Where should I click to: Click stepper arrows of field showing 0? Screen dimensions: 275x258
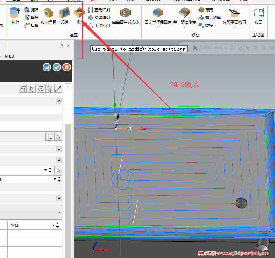[59, 179]
